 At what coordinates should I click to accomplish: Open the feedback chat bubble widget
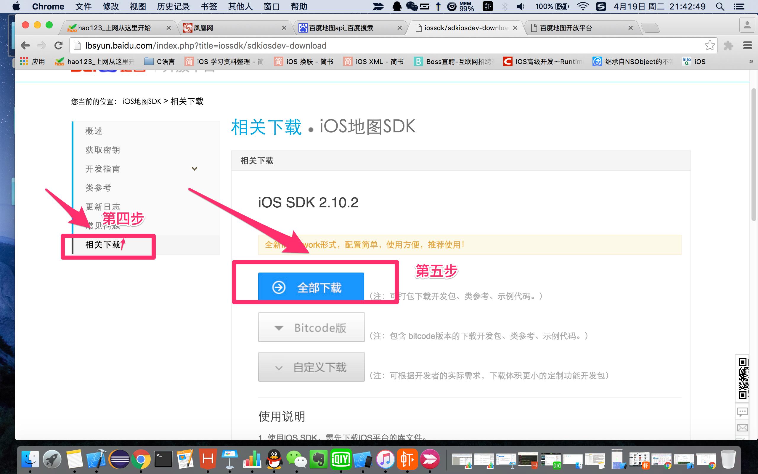(x=742, y=411)
